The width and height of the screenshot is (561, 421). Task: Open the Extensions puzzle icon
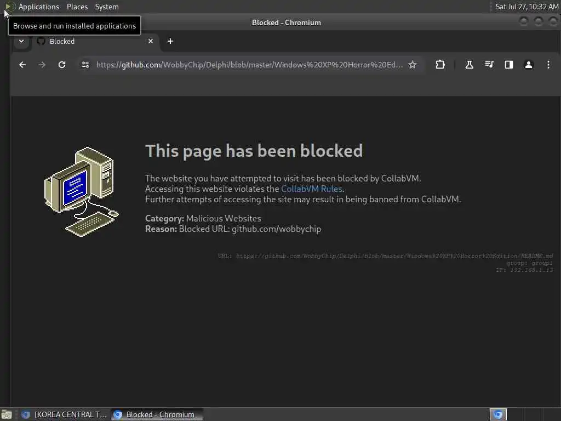[x=440, y=65]
